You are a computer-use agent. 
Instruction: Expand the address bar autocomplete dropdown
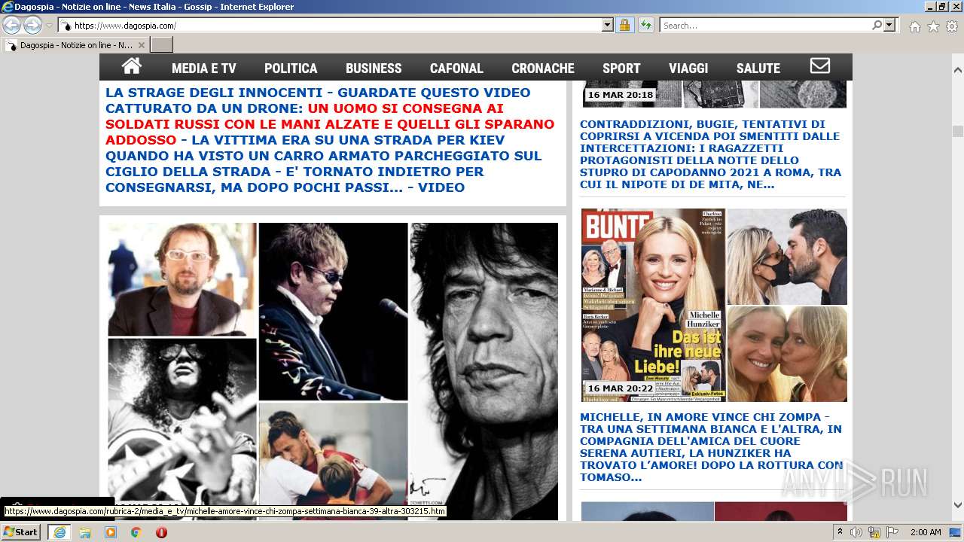click(x=608, y=26)
